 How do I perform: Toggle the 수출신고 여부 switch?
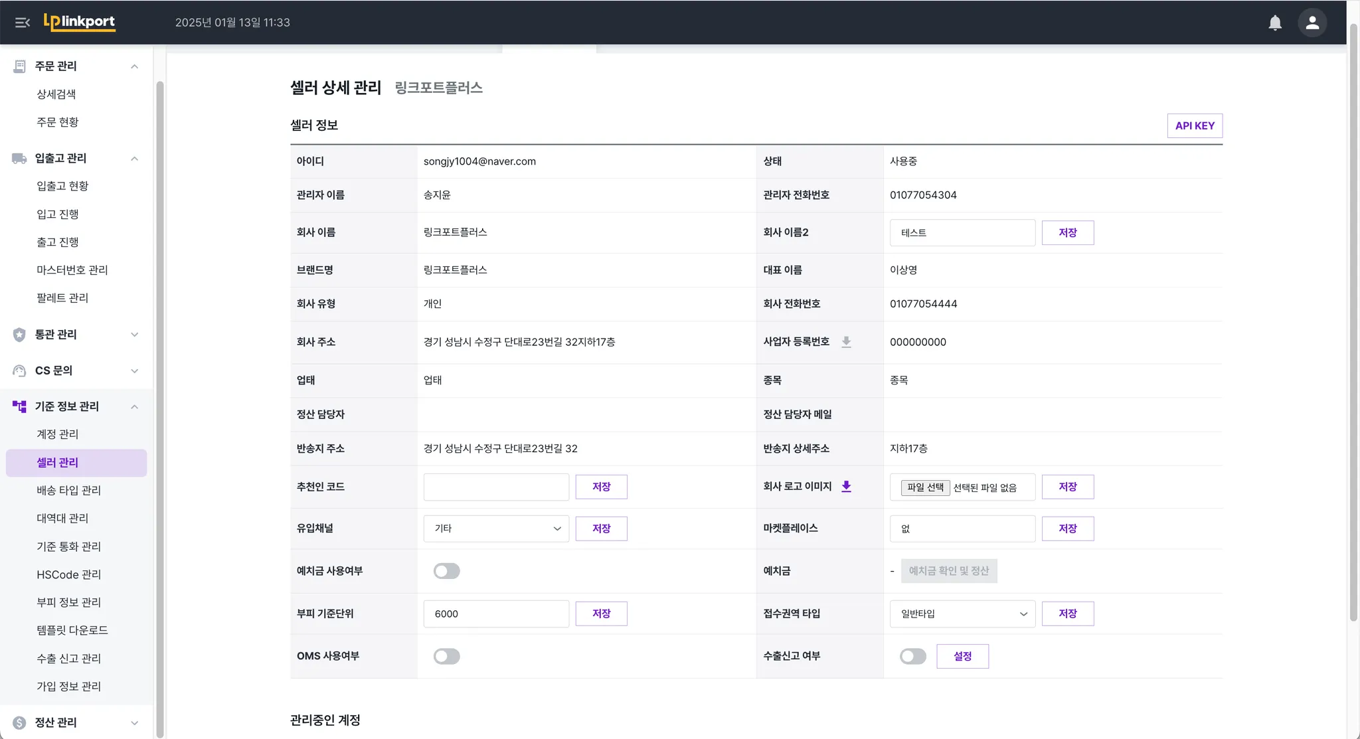pyautogui.click(x=912, y=656)
